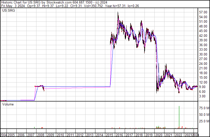Select the 2011 year label on the time axis
Image resolution: width=210 pixels, height=137 pixels.
[70, 135]
